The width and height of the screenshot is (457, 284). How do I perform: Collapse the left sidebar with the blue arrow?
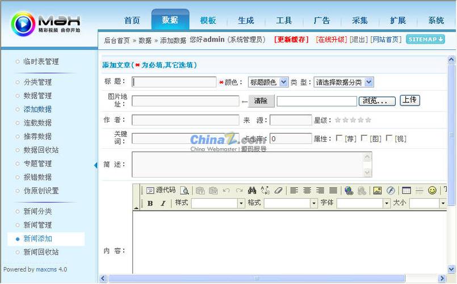pyautogui.click(x=95, y=165)
